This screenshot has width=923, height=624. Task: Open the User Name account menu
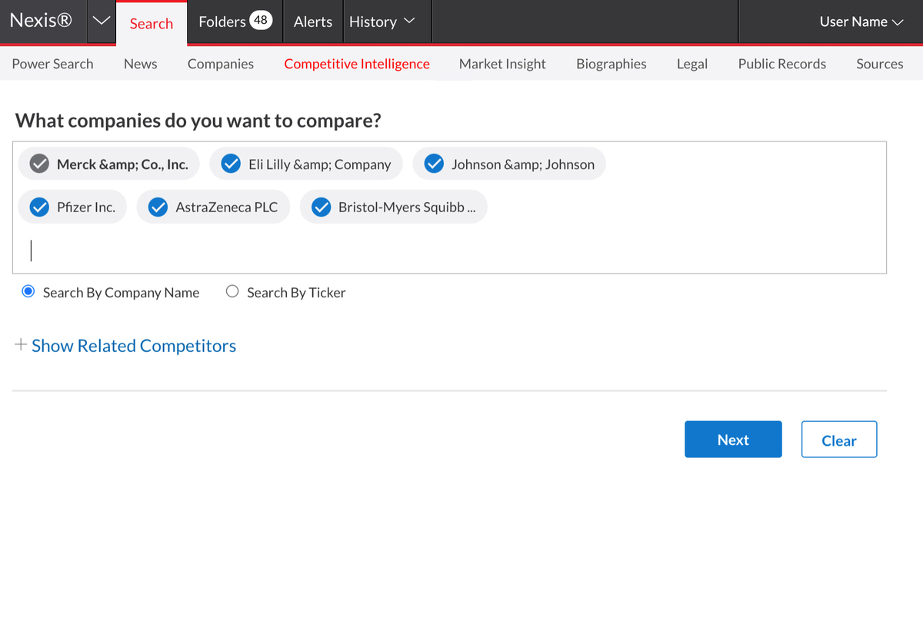tap(861, 22)
